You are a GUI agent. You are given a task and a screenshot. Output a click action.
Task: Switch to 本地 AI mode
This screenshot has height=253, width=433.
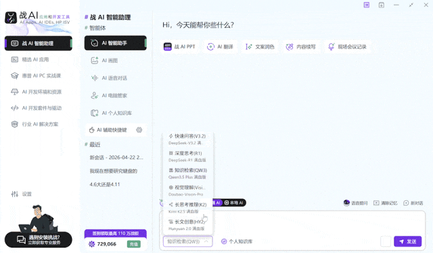tap(234, 203)
